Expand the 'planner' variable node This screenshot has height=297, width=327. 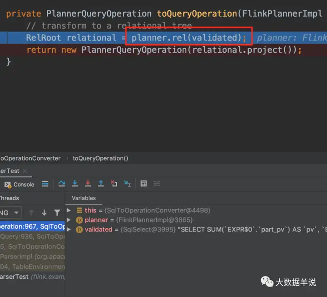69,220
